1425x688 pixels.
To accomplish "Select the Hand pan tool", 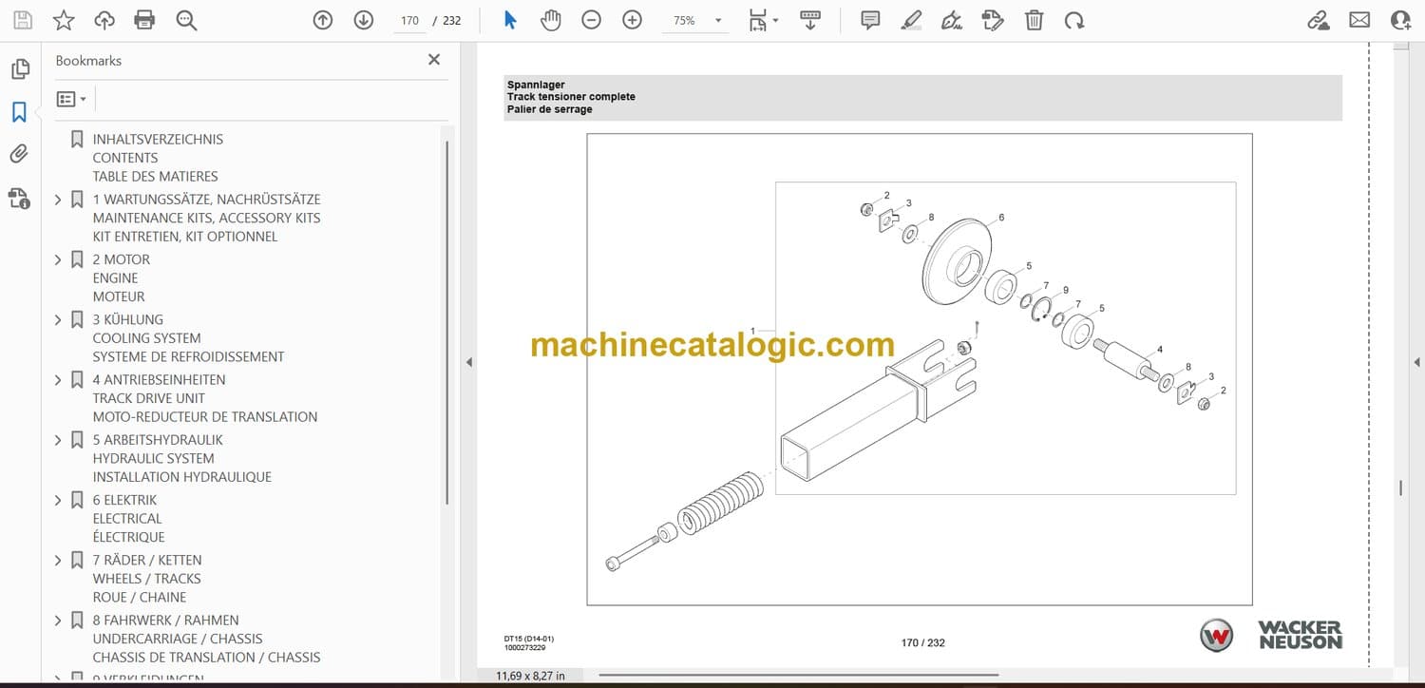I will 551,20.
